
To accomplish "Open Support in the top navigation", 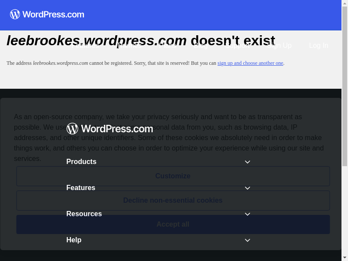I will coord(239,46).
